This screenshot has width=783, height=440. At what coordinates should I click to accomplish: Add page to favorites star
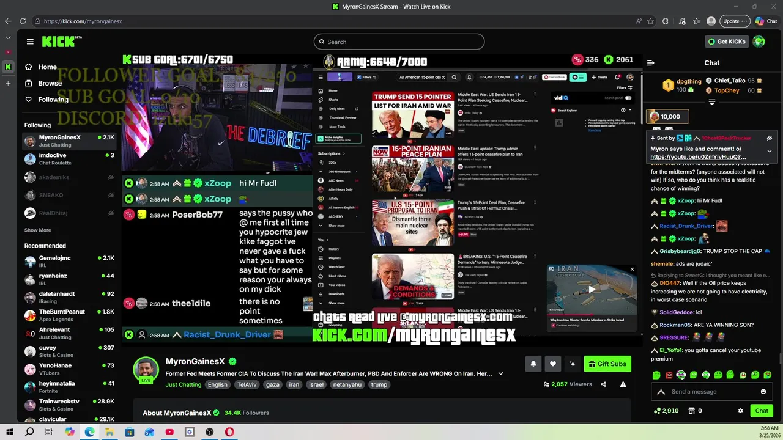650,21
